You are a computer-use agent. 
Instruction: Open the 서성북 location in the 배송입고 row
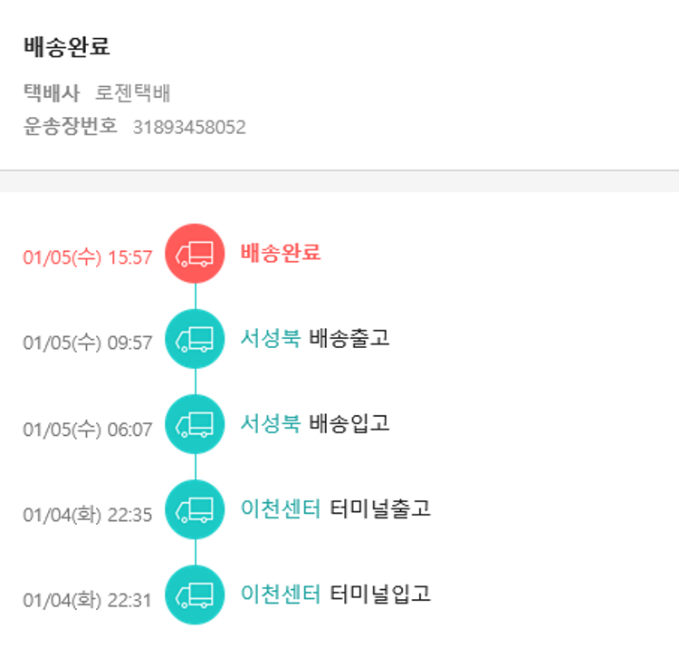(x=270, y=423)
